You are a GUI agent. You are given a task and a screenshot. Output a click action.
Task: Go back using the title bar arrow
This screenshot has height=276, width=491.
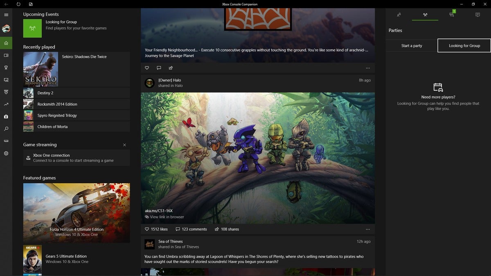point(6,4)
